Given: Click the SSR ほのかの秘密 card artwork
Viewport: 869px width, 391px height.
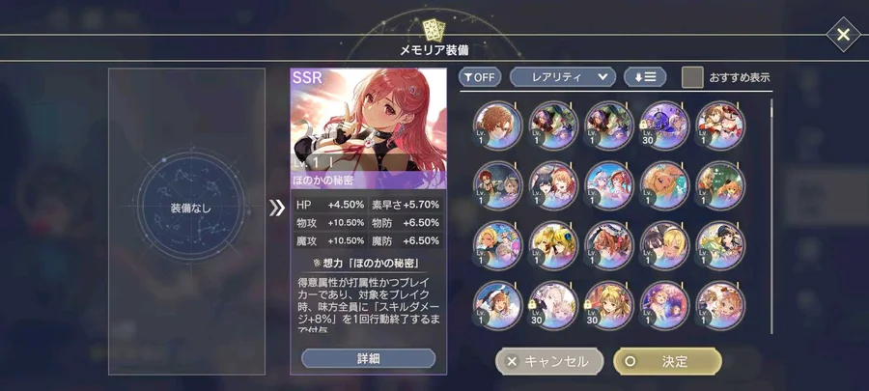Looking at the screenshot, I should click(369, 120).
